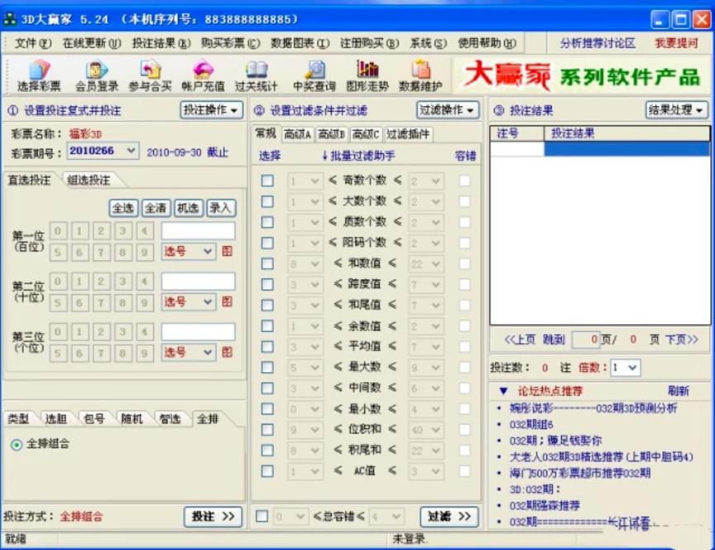The width and height of the screenshot is (715, 550).
Task: Click the red 图 icon for 第三位 (个位)
Action: coord(227,352)
